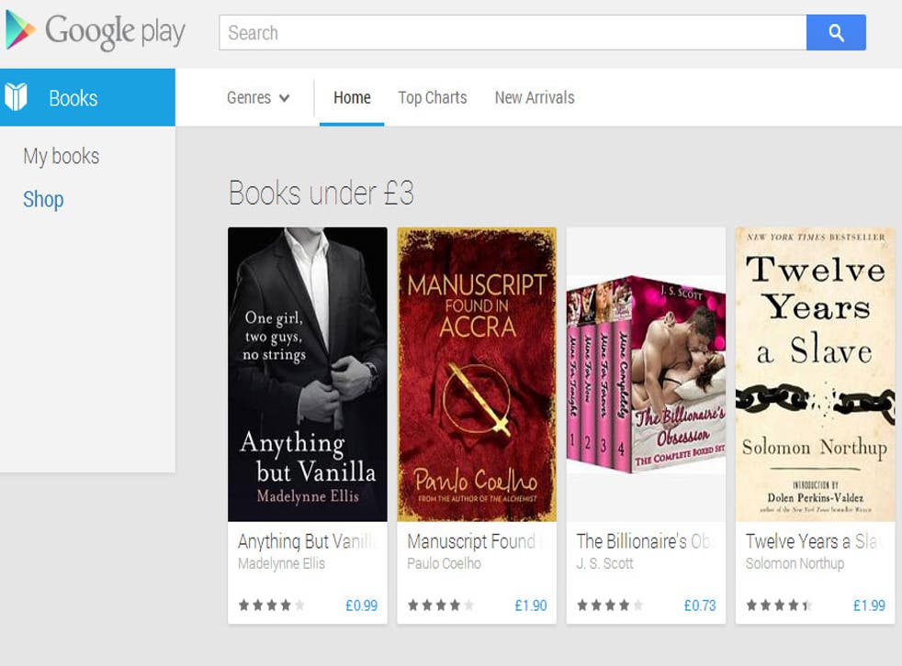Open My books in sidebar
This screenshot has width=902, height=666.
(62, 156)
